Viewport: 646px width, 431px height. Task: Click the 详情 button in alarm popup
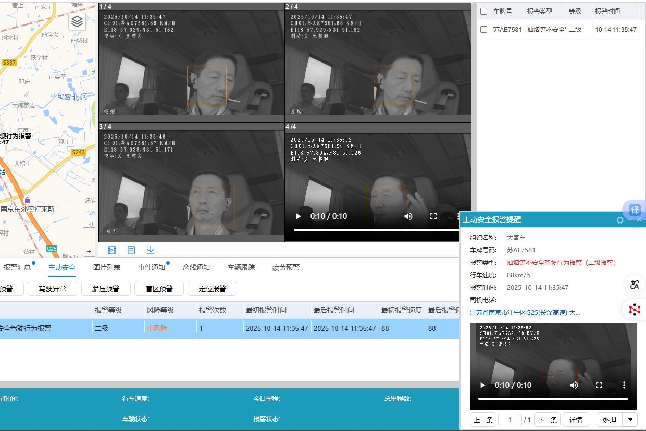click(576, 420)
